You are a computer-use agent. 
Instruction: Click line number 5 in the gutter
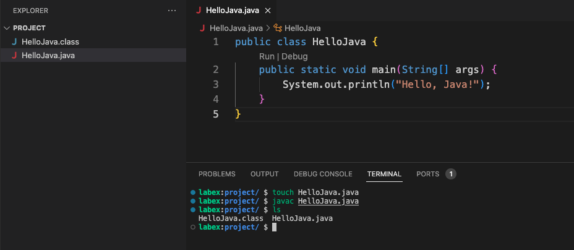[x=216, y=114]
